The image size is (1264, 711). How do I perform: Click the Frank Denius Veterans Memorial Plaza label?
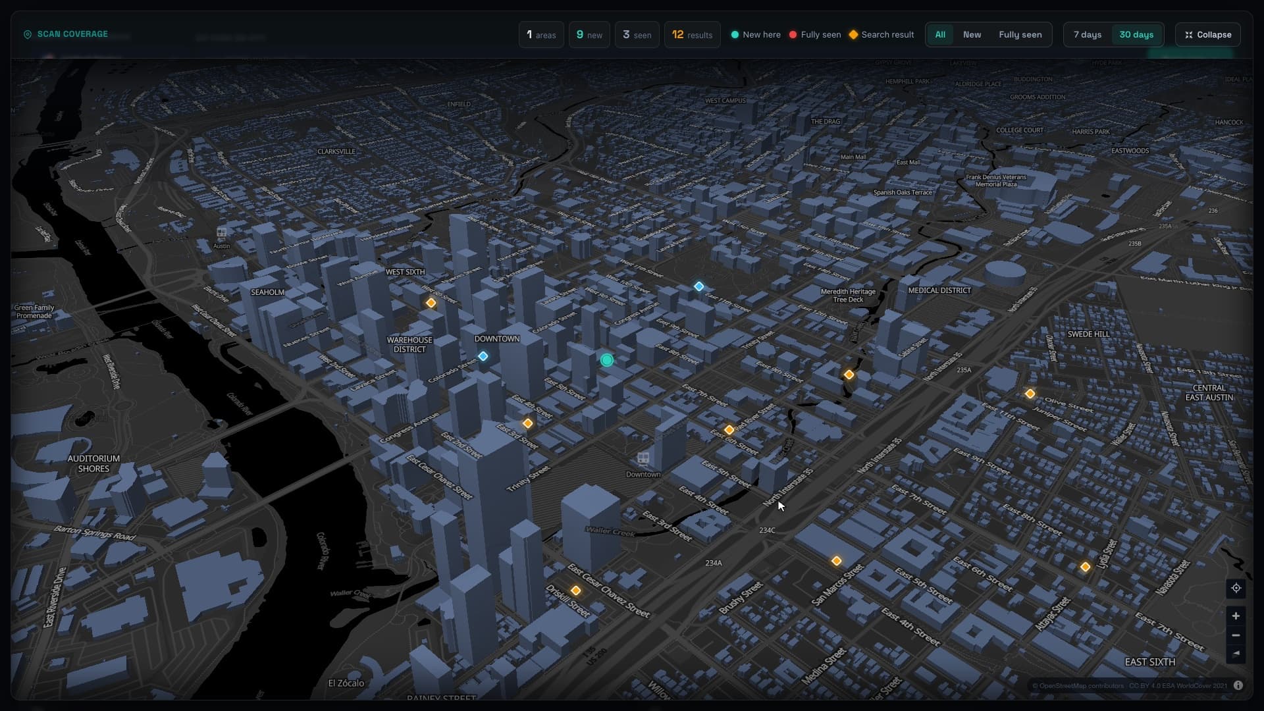[x=996, y=180]
